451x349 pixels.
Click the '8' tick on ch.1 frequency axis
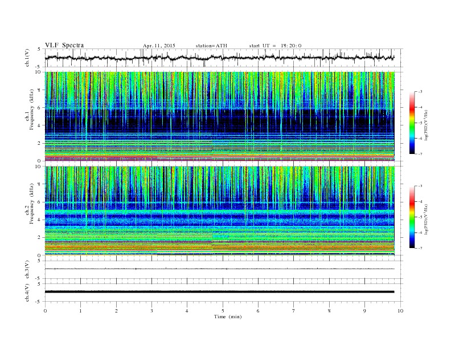(x=40, y=90)
